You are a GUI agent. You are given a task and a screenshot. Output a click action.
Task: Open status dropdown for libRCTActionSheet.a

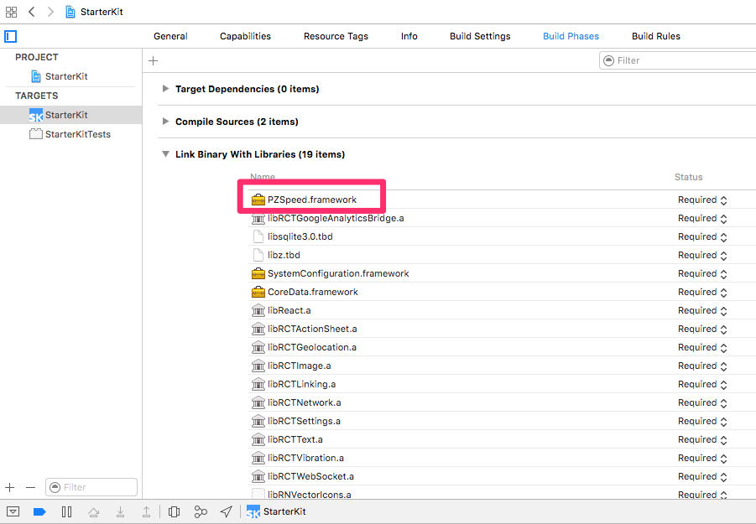coord(702,329)
